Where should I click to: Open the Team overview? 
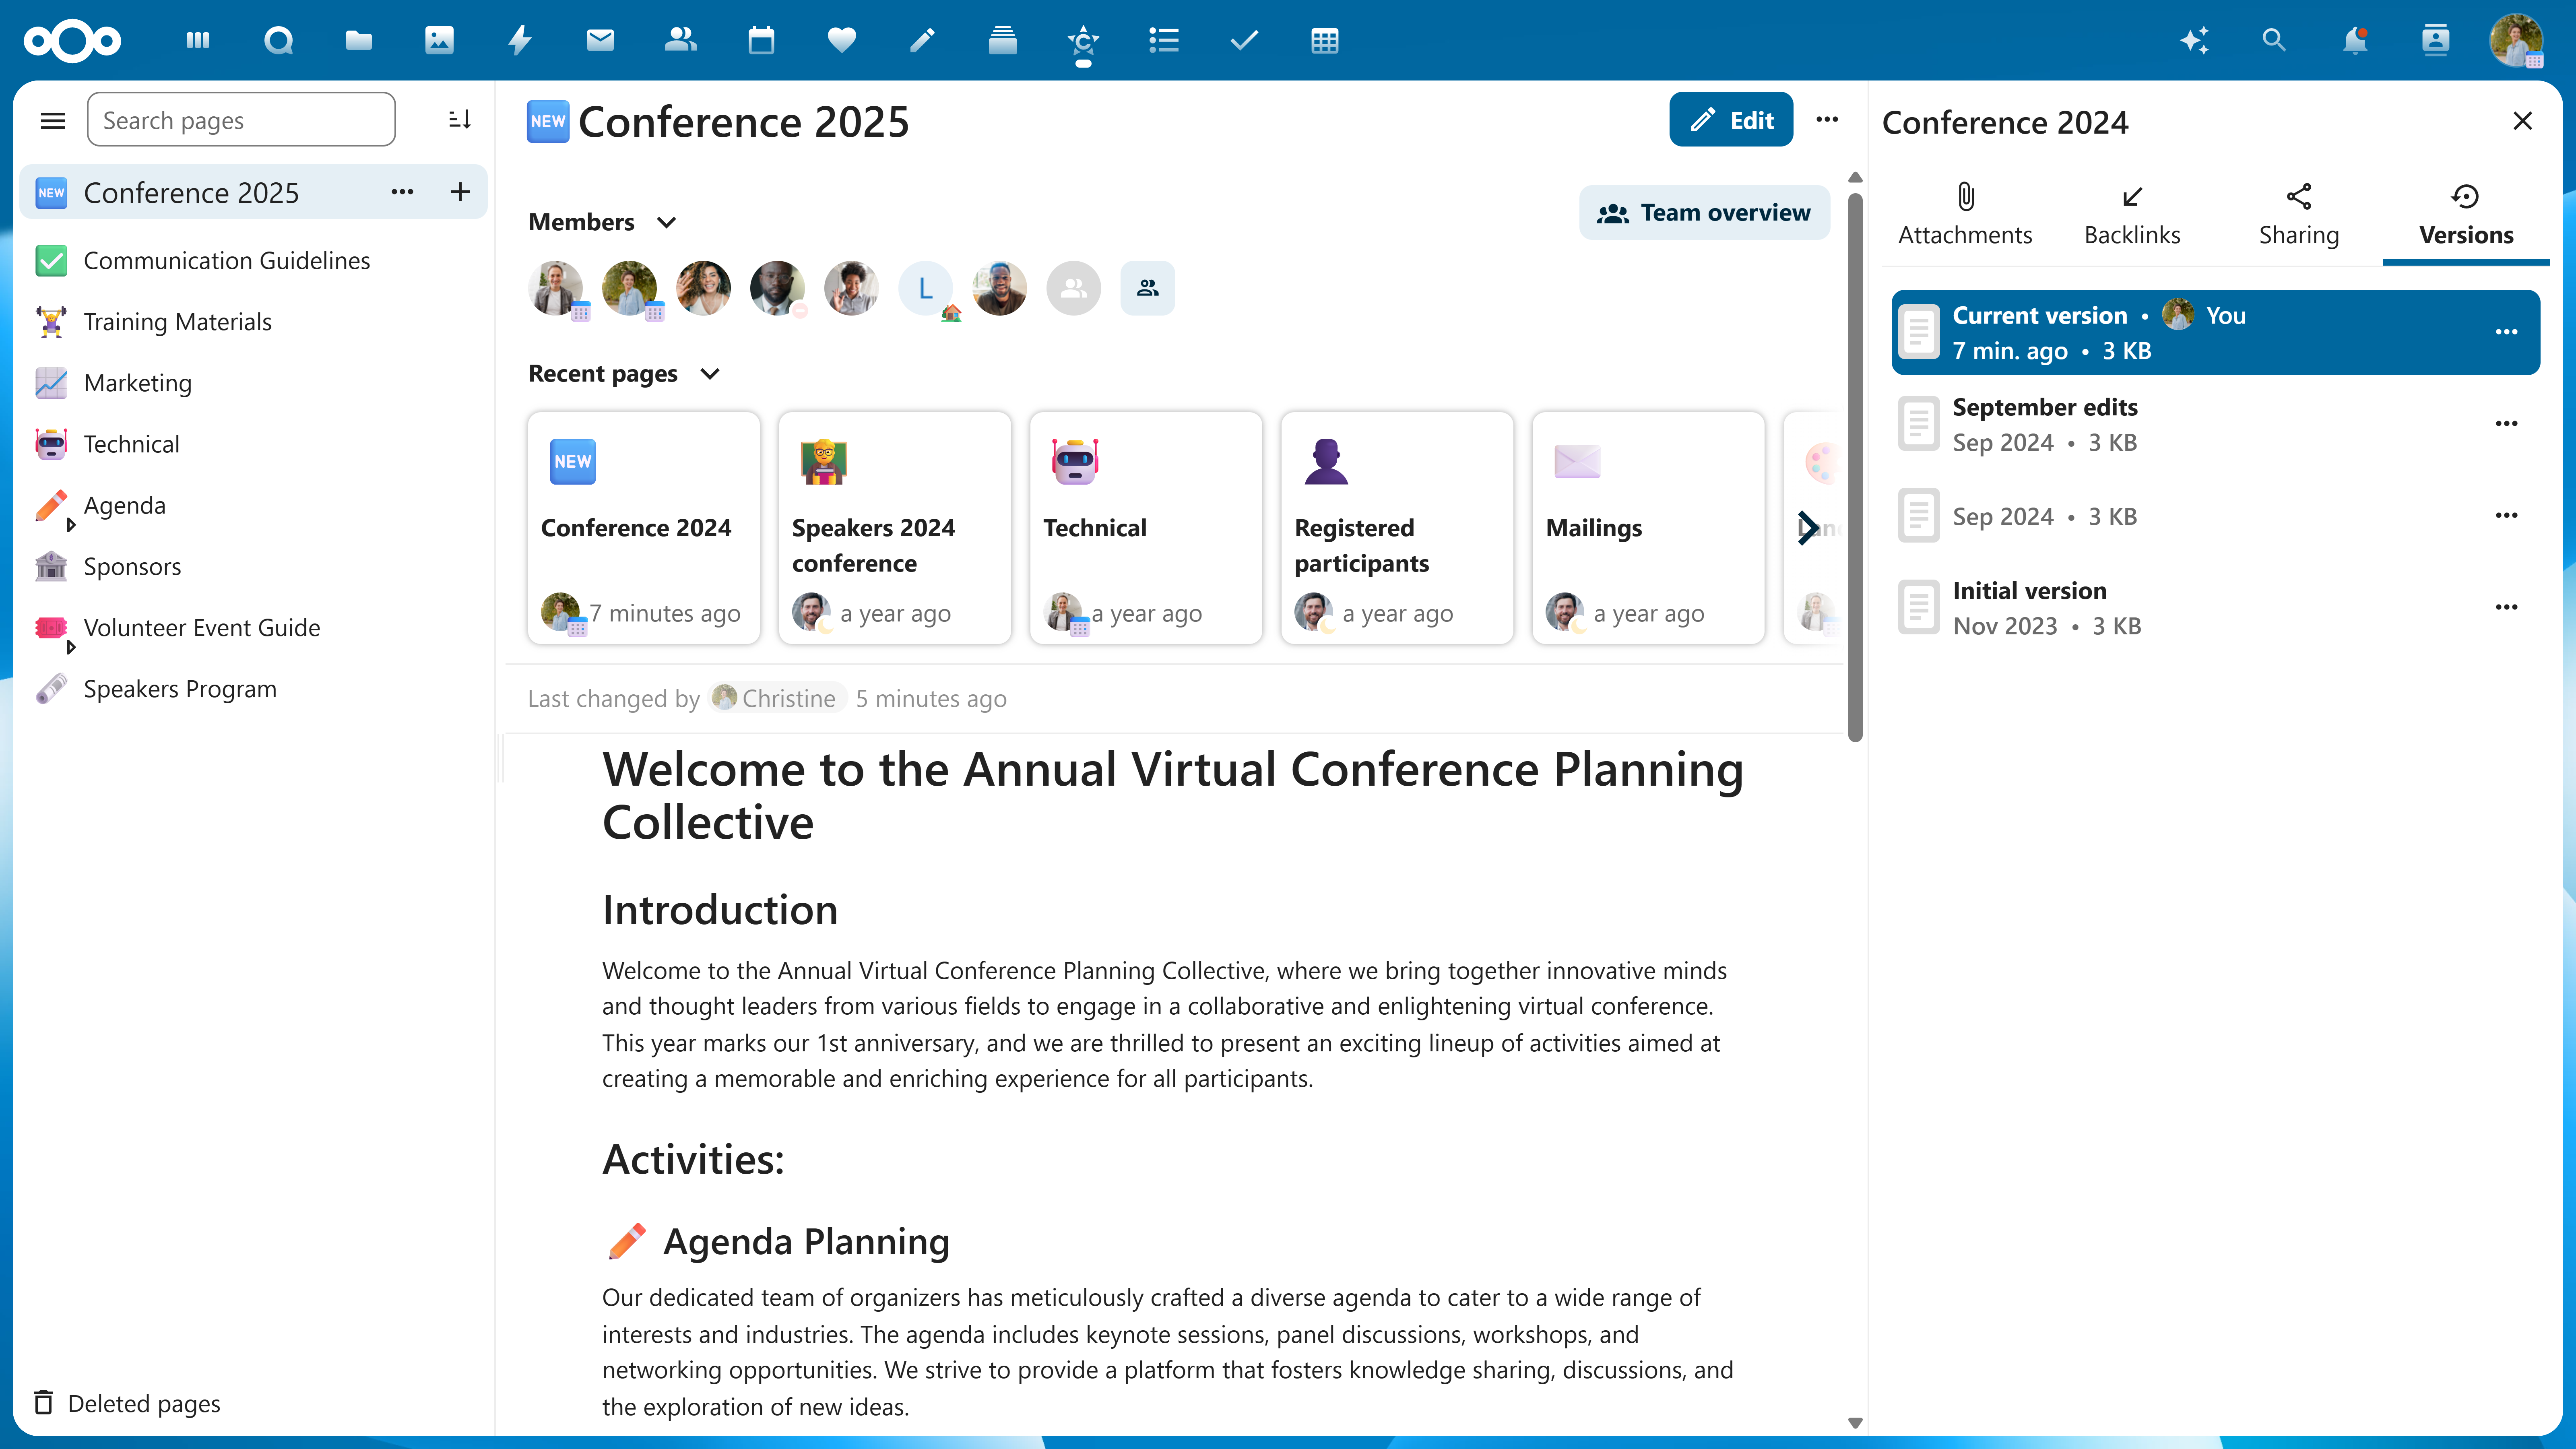(x=1705, y=212)
